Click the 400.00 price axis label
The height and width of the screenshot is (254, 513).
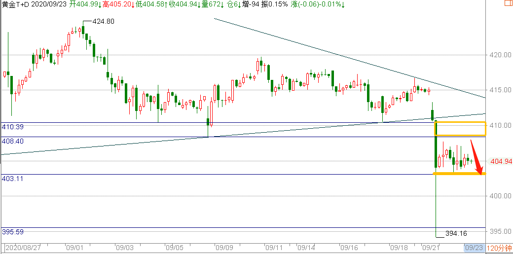tap(502, 196)
